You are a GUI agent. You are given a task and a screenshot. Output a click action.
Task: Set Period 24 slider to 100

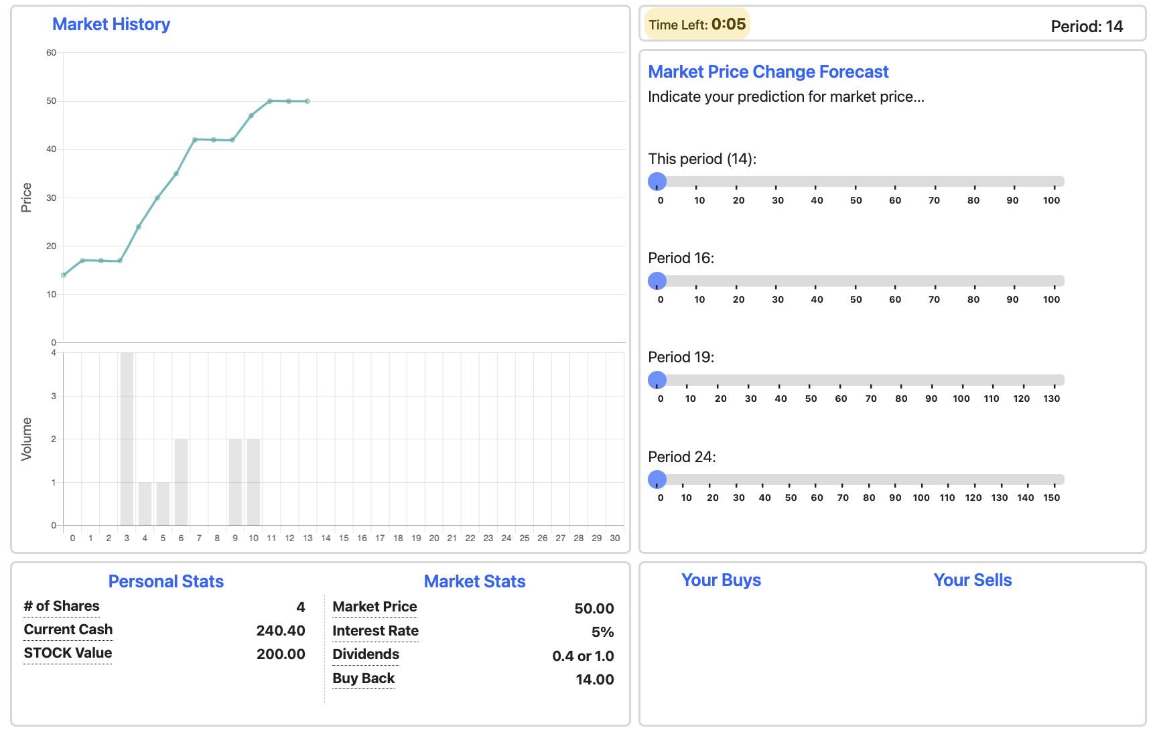tap(921, 480)
